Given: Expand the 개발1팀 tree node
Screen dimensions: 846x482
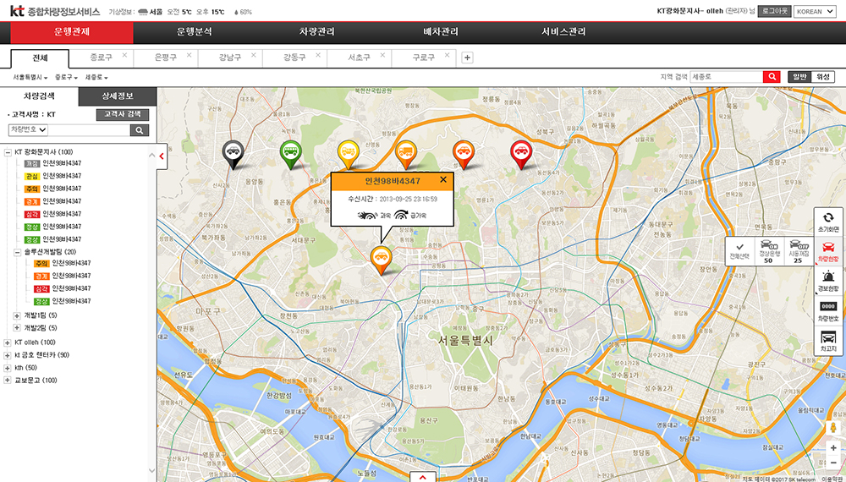Looking at the screenshot, I should [x=17, y=315].
